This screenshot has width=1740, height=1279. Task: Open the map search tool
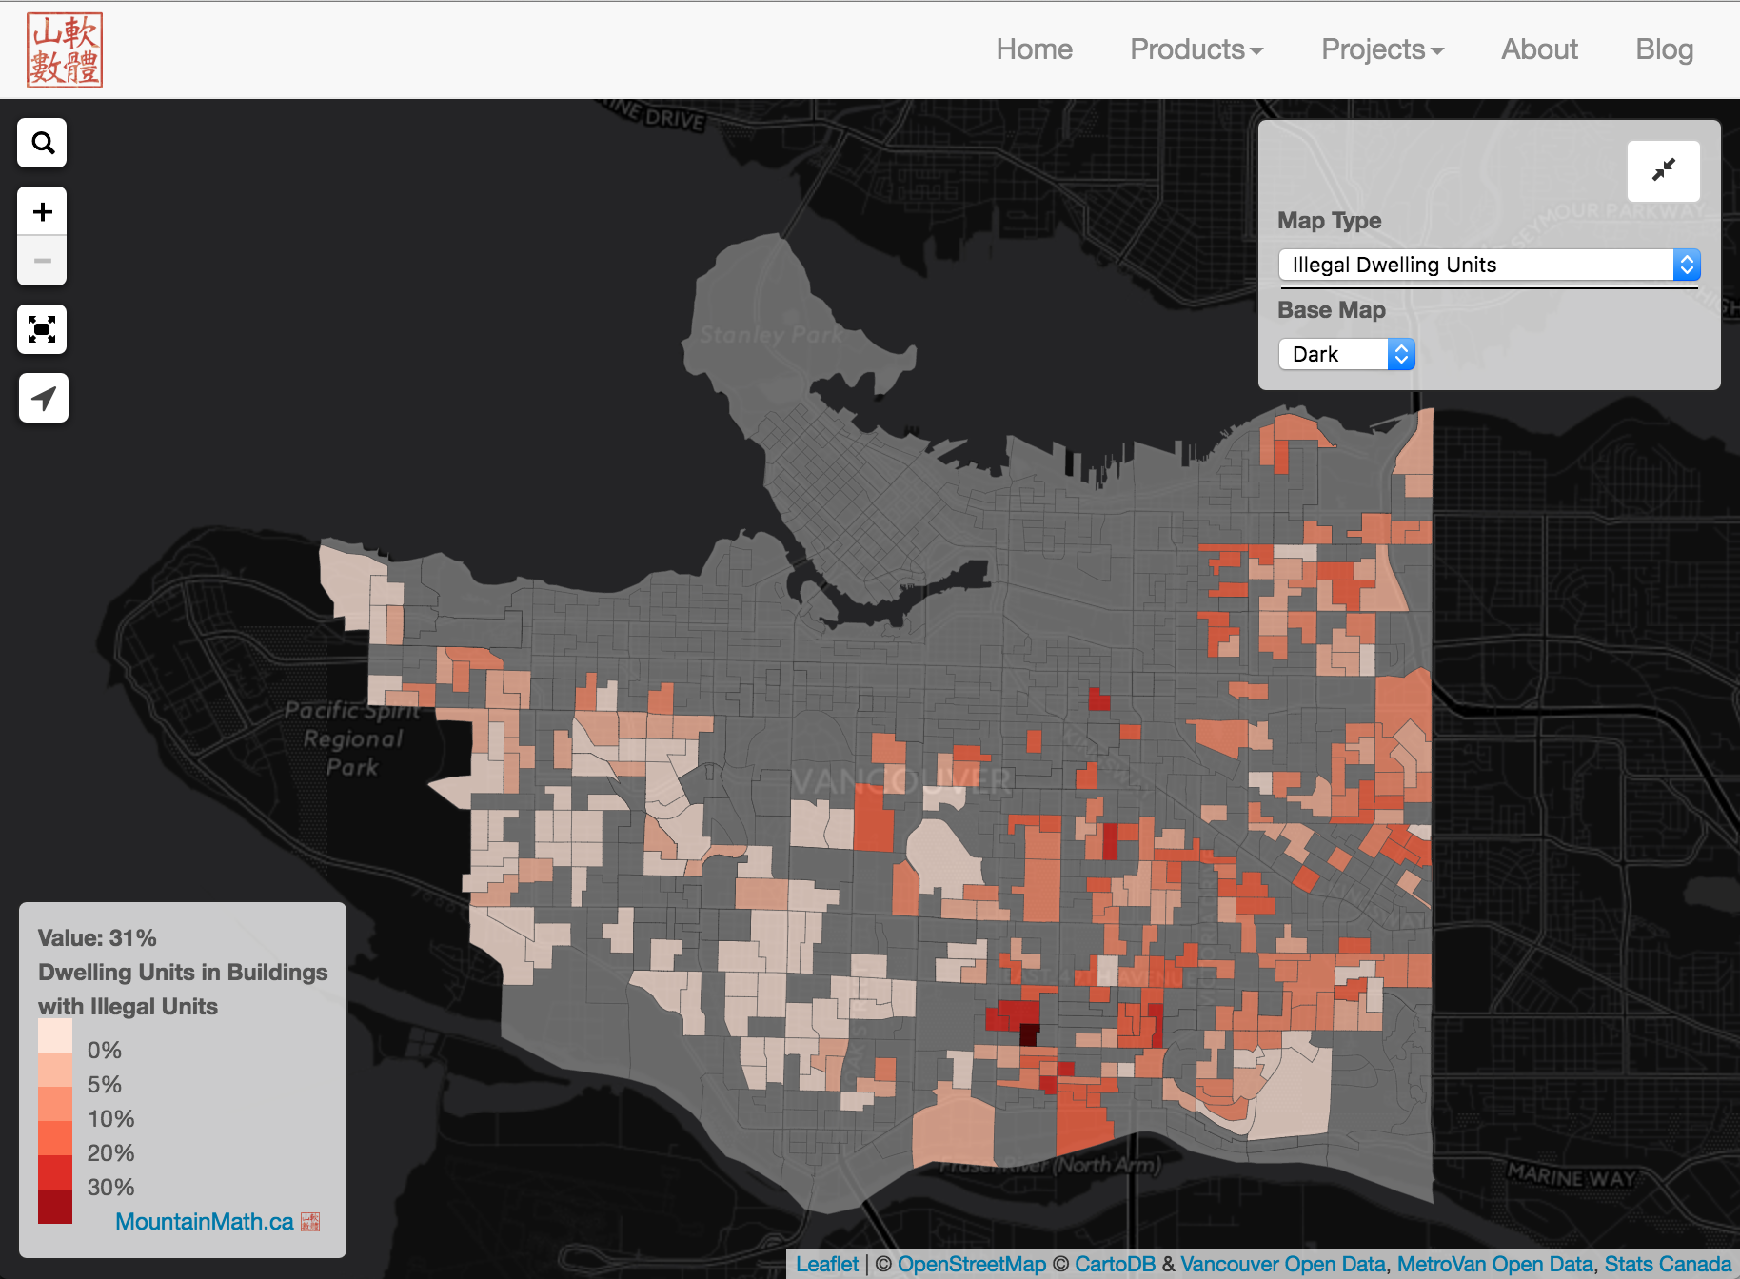click(42, 143)
